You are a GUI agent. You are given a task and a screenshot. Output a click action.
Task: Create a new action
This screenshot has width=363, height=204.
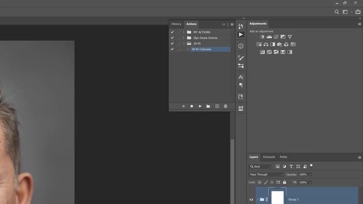click(x=217, y=106)
